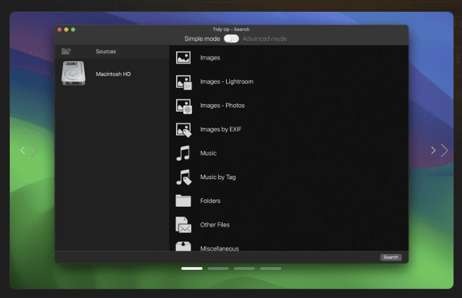Click the "Miscellaneous" label

click(x=219, y=248)
